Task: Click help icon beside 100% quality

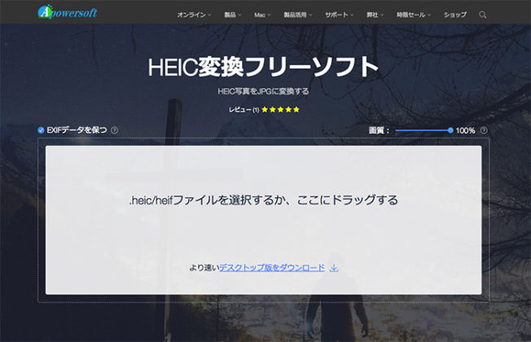Action: [484, 130]
